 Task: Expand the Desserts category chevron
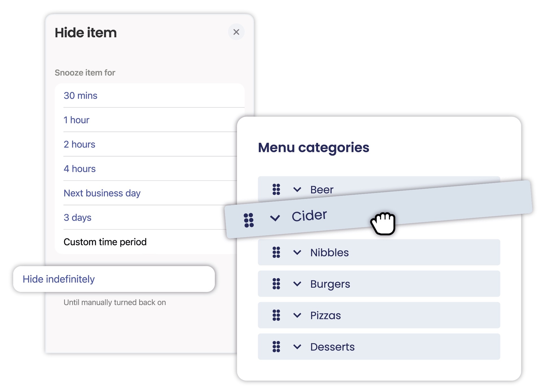tap(297, 346)
